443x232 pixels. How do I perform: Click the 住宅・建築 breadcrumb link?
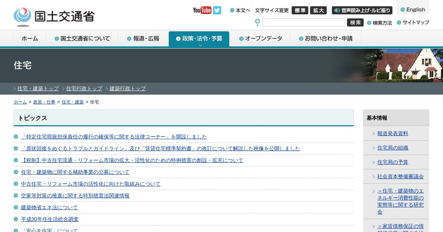point(73,102)
